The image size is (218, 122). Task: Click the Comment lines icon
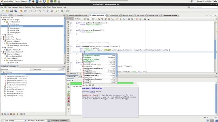(x=145, y=19)
